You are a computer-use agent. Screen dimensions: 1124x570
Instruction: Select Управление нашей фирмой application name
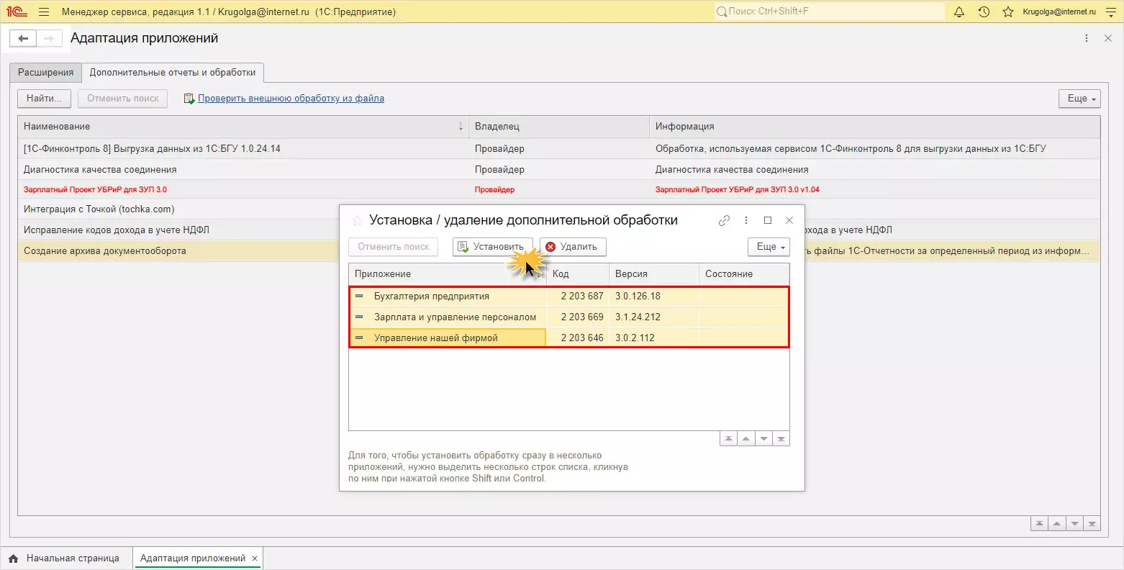pos(436,338)
